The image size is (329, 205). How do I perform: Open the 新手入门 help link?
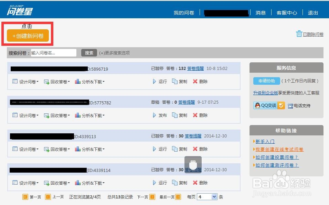(265, 142)
